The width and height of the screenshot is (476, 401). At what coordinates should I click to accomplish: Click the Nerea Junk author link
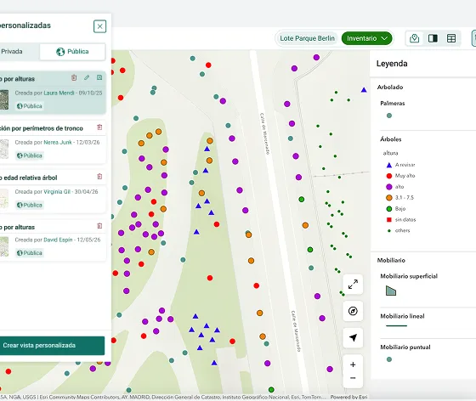(x=58, y=142)
